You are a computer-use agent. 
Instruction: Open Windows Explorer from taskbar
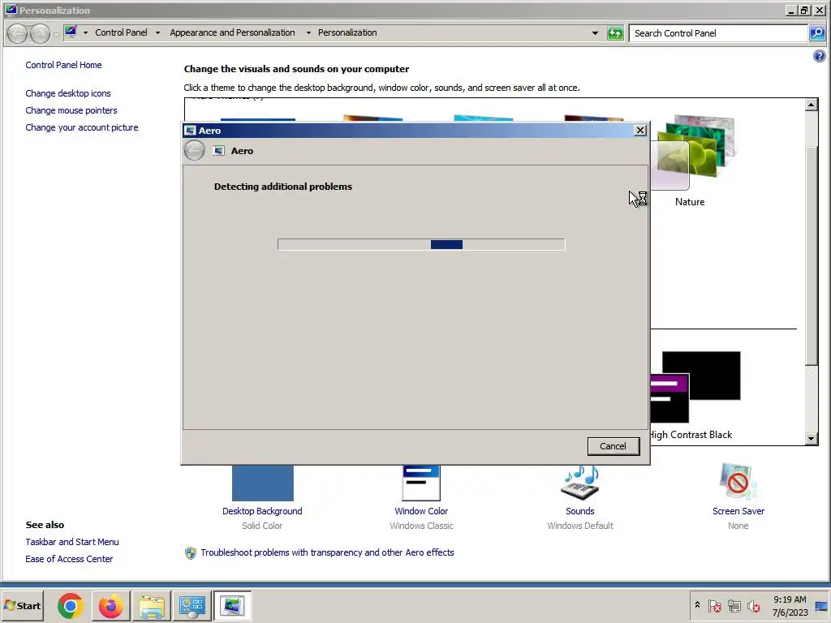point(151,606)
